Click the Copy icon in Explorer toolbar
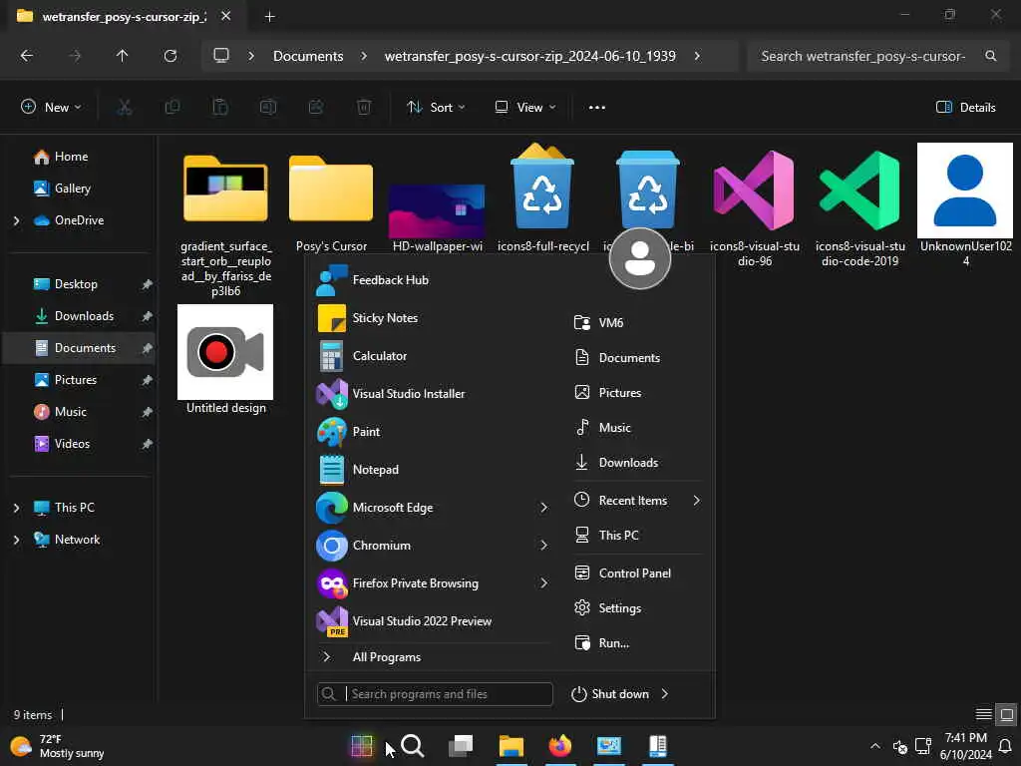This screenshot has width=1021, height=766. pyautogui.click(x=172, y=108)
